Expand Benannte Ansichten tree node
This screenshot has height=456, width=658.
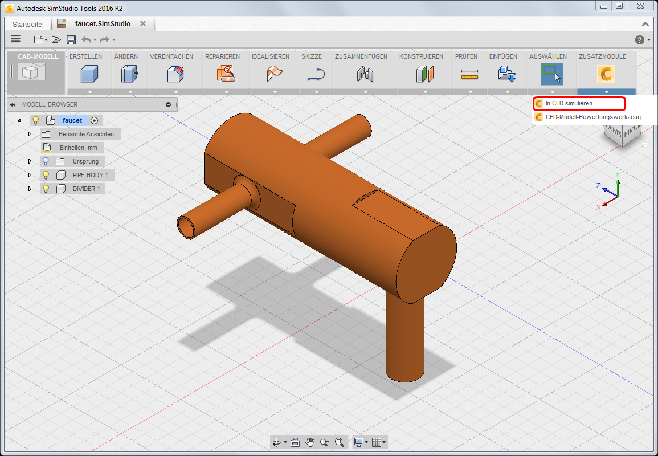(x=30, y=134)
